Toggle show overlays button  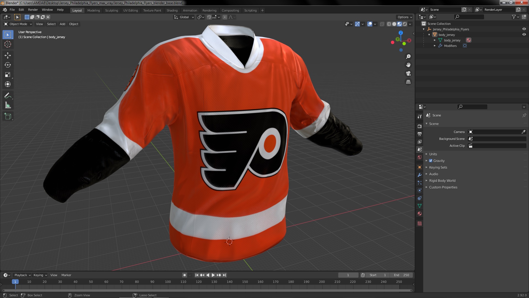pyautogui.click(x=370, y=24)
